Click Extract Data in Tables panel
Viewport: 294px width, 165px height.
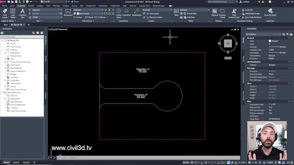[190, 14]
